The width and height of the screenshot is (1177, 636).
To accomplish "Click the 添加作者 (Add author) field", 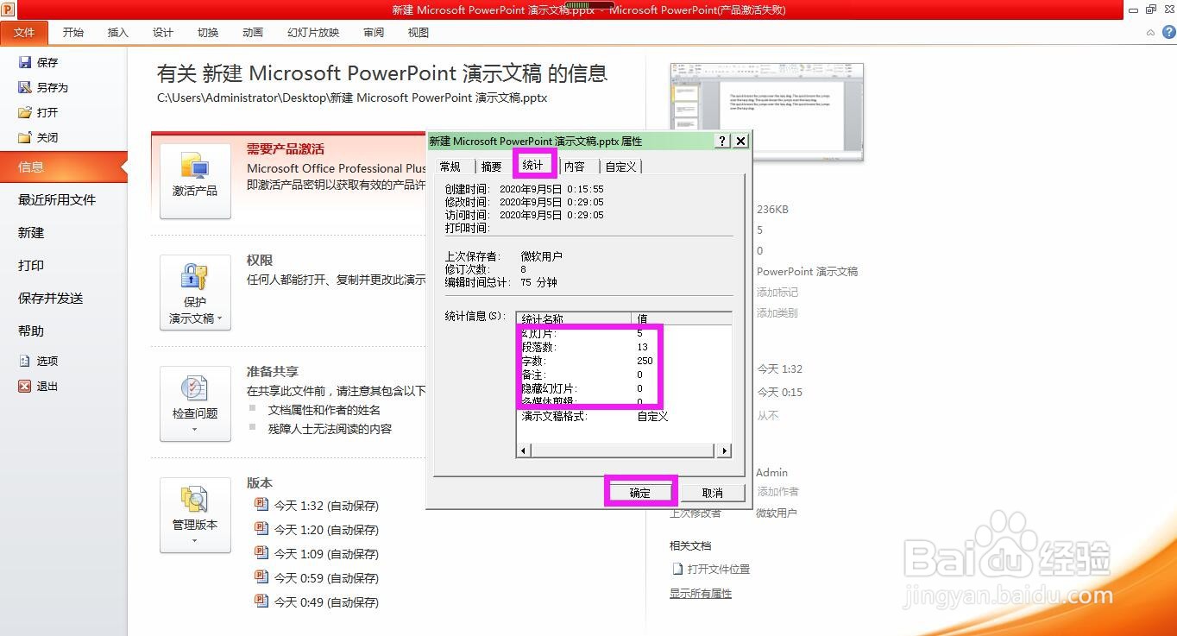I will click(x=777, y=492).
